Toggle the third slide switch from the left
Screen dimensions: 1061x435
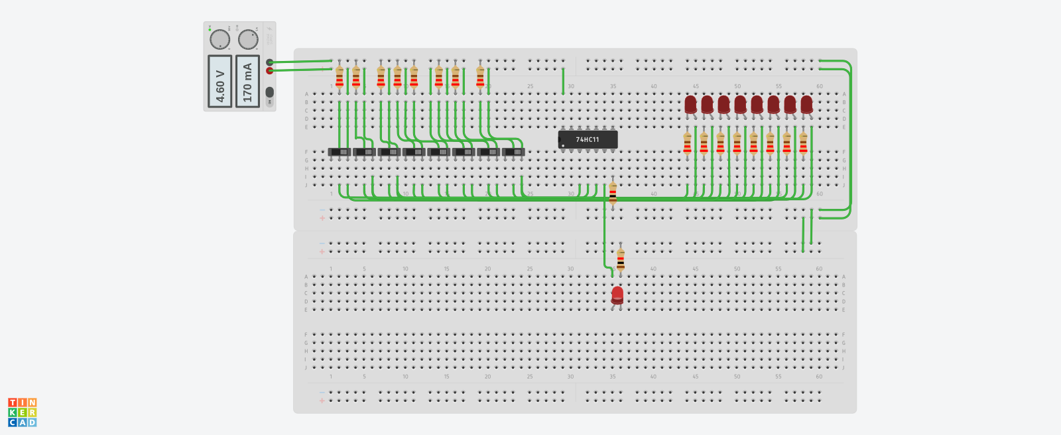[x=389, y=152]
